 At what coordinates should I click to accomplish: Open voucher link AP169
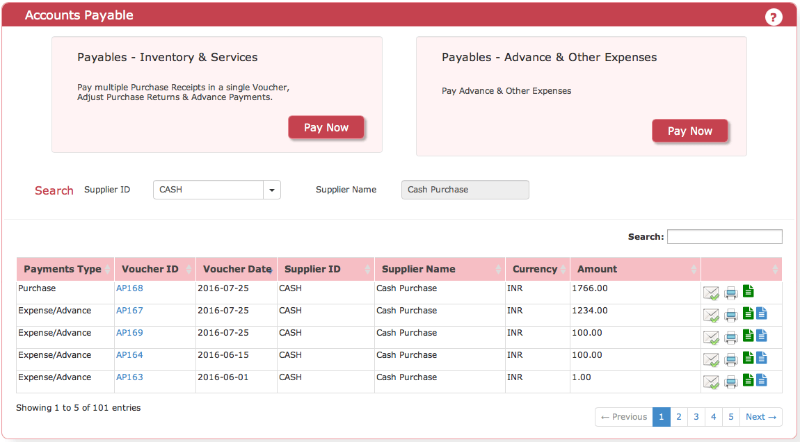[129, 333]
